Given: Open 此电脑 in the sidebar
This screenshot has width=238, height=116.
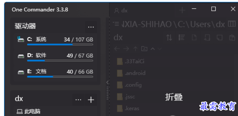Looking at the screenshot, I should pos(55,112).
